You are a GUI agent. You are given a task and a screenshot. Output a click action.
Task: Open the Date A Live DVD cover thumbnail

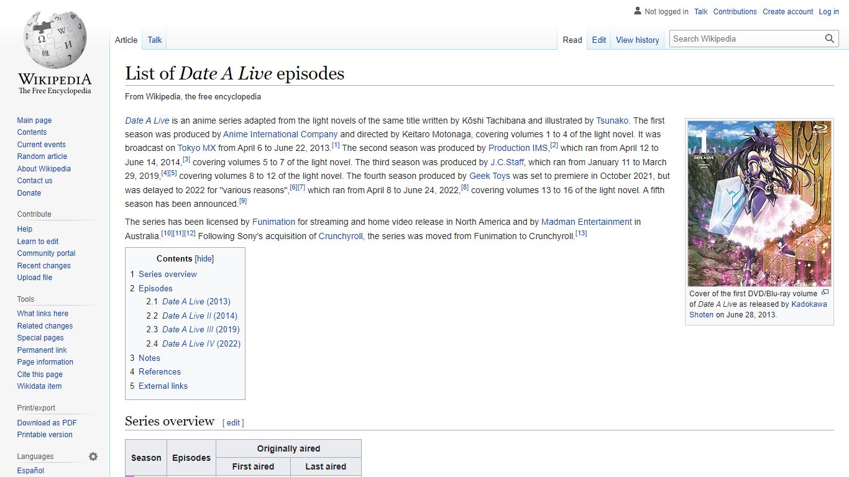[x=759, y=203]
